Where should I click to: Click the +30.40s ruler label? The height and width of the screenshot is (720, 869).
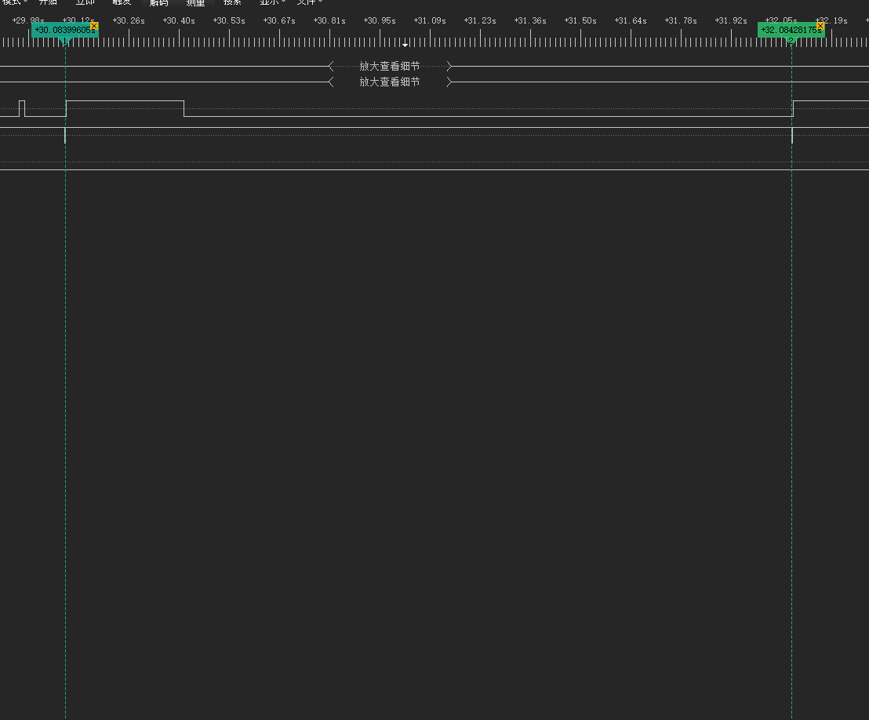(x=179, y=20)
